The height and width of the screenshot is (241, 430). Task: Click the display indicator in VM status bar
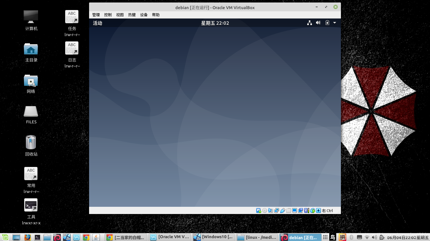pyautogui.click(x=295, y=211)
